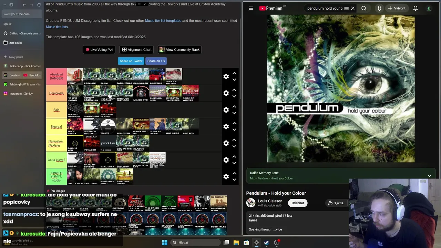This screenshot has height=248, width=441.
Task: Open YouTube notifications bell
Action: tap(416, 8)
